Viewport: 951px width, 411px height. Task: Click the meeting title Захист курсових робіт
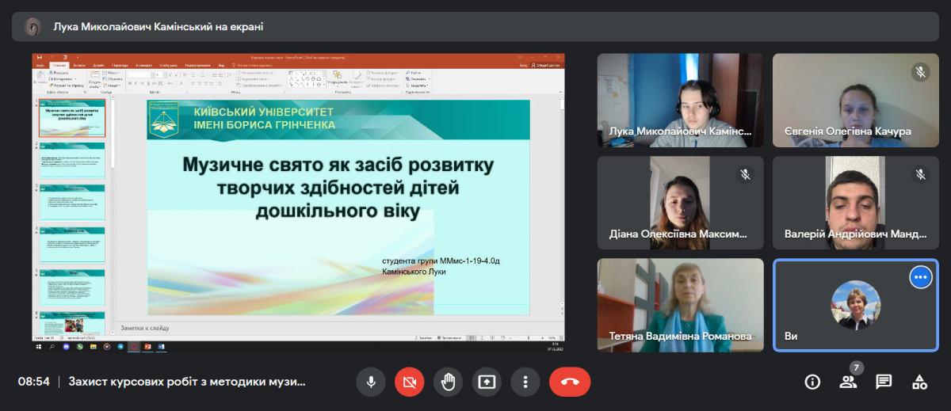pos(187,382)
